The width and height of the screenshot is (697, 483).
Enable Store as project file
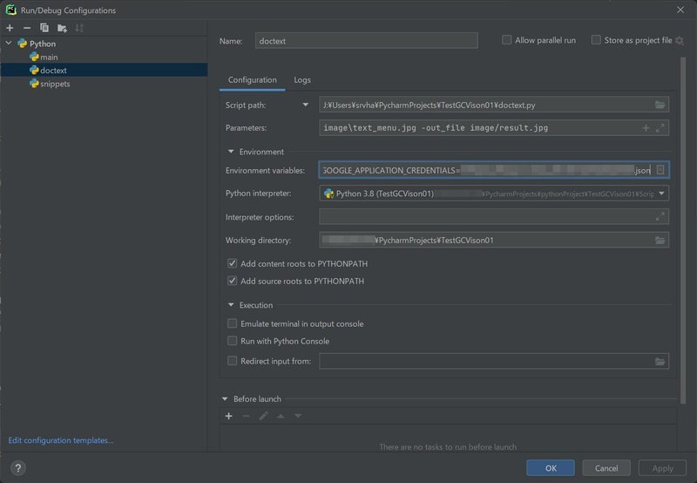click(x=596, y=40)
